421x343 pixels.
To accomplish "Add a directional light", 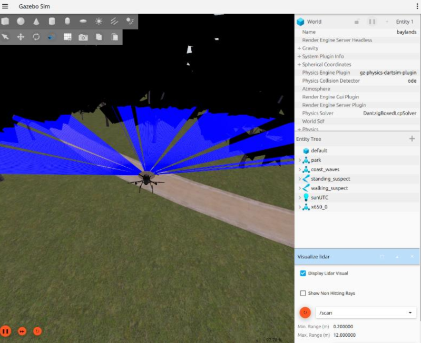I will (x=114, y=21).
